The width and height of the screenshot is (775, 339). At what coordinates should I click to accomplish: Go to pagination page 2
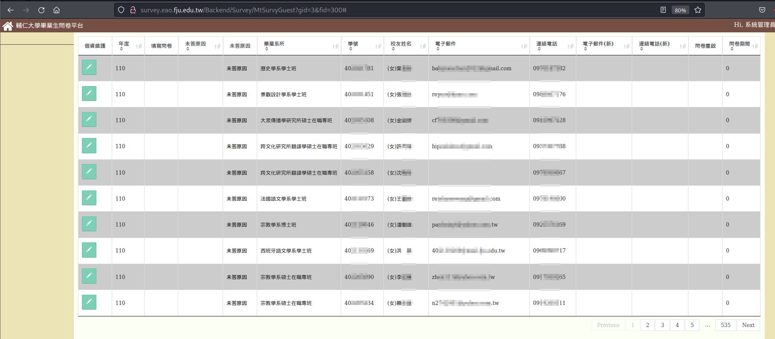[x=647, y=325]
